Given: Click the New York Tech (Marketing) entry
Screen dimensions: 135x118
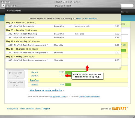Looking at the screenshot, I should [x=23, y=34].
